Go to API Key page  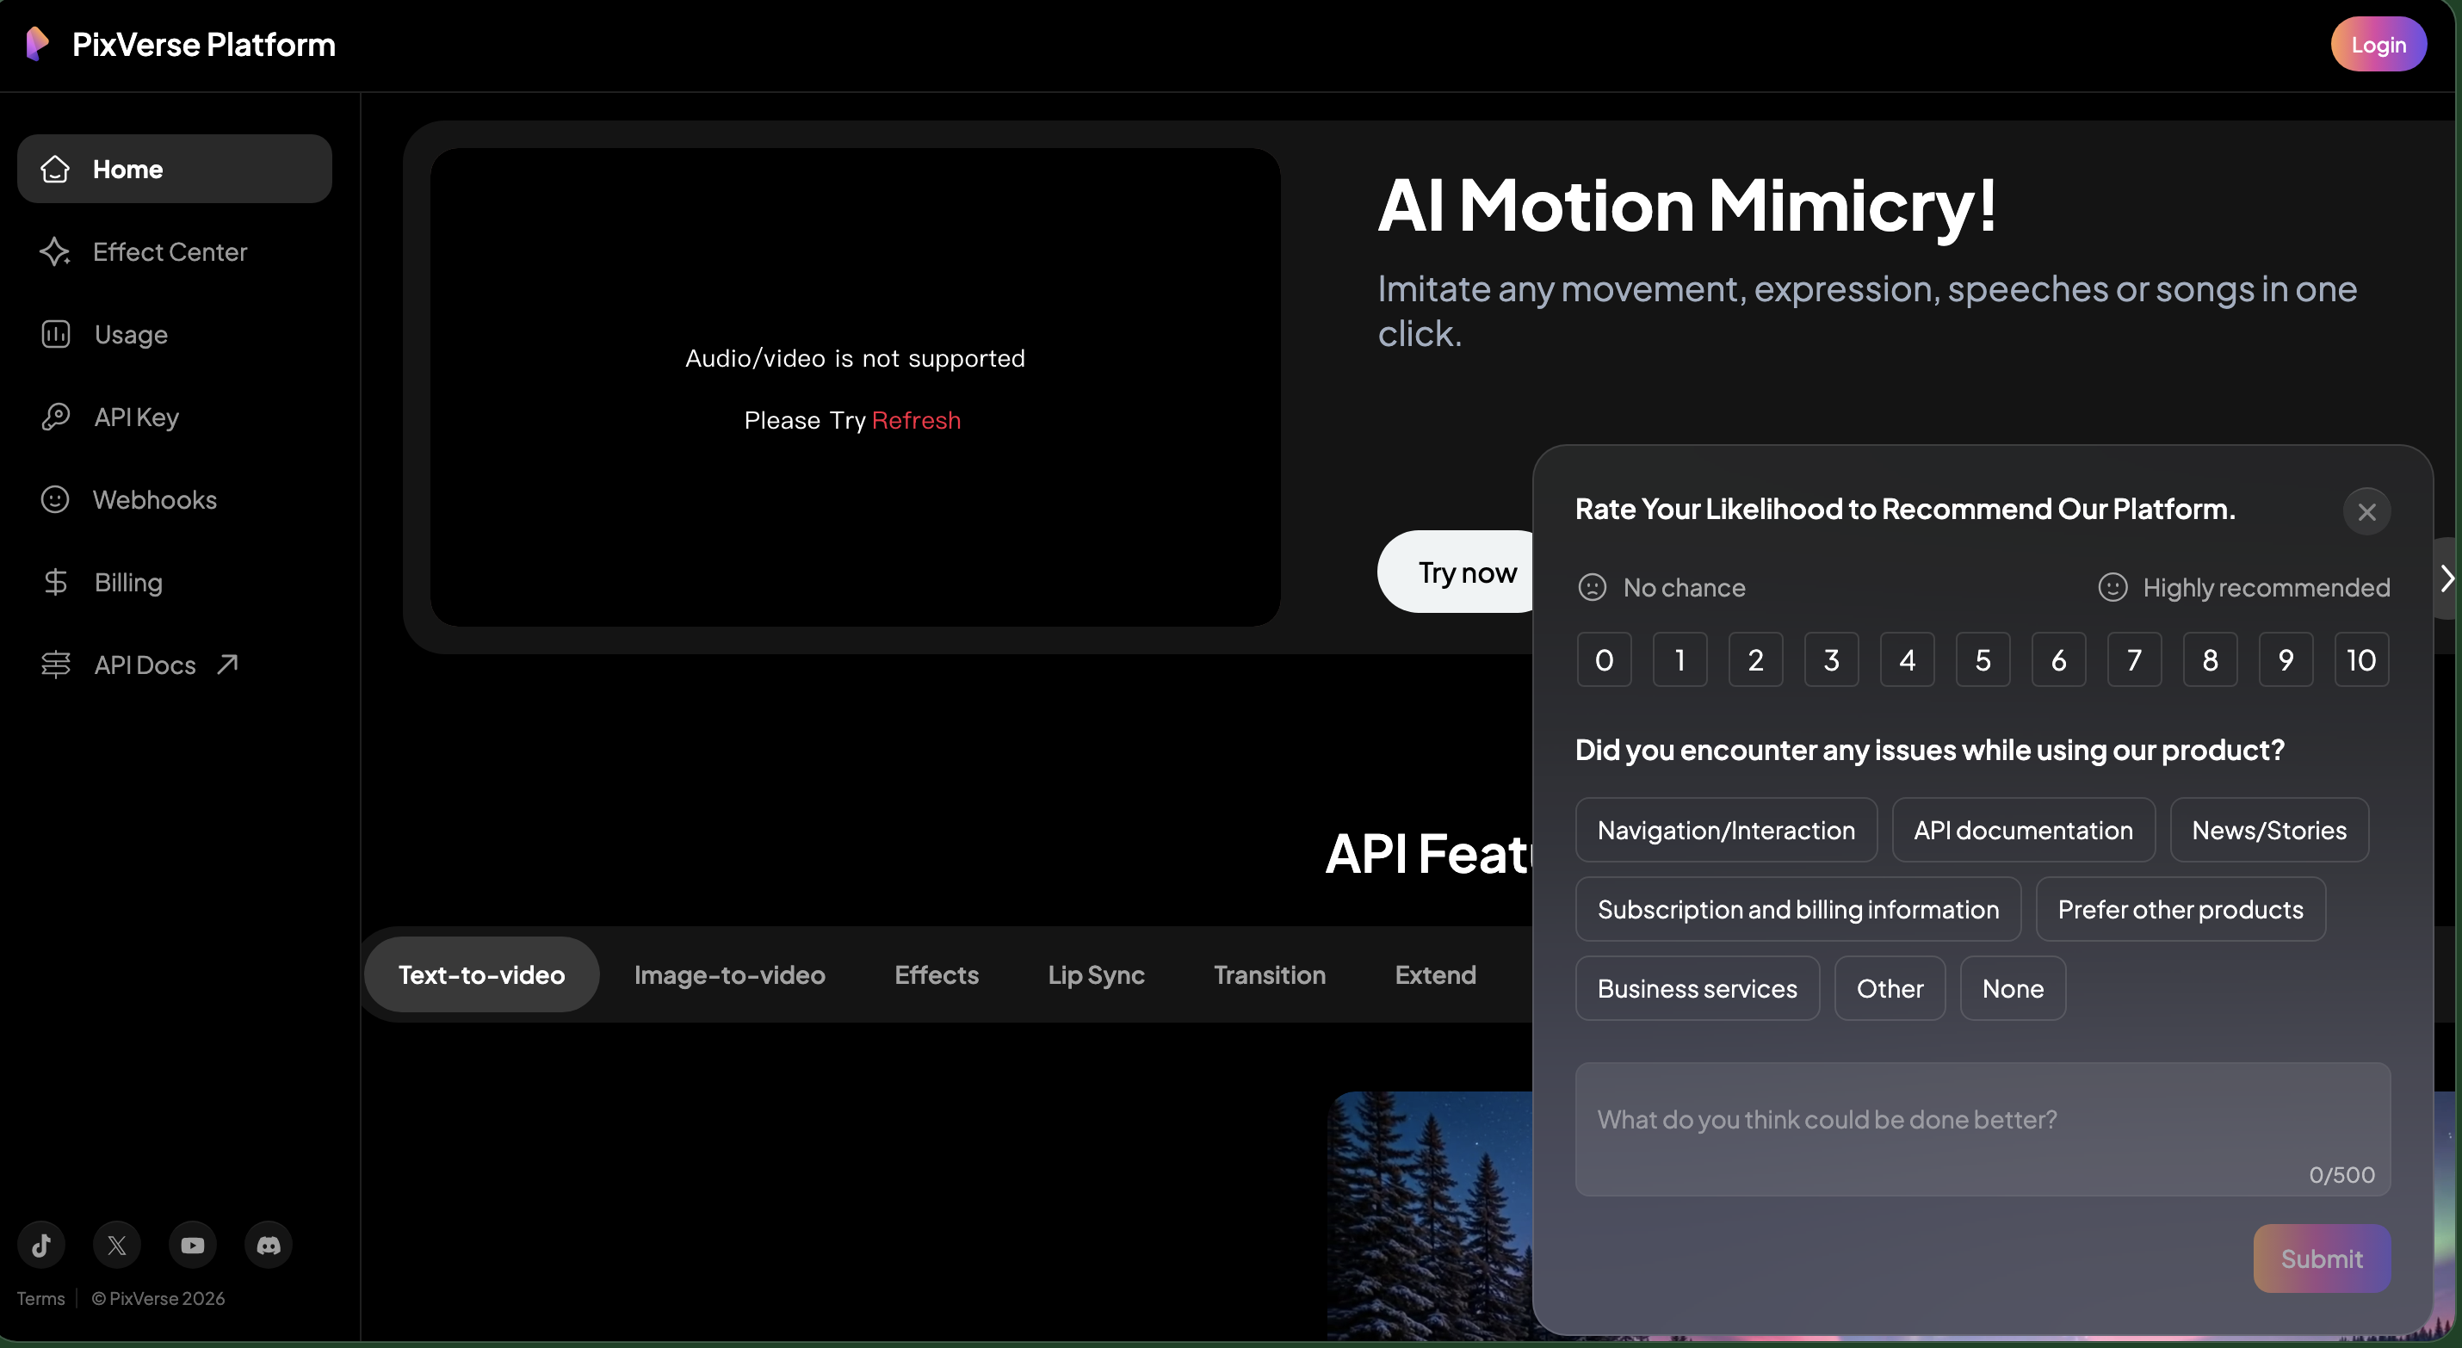click(136, 417)
